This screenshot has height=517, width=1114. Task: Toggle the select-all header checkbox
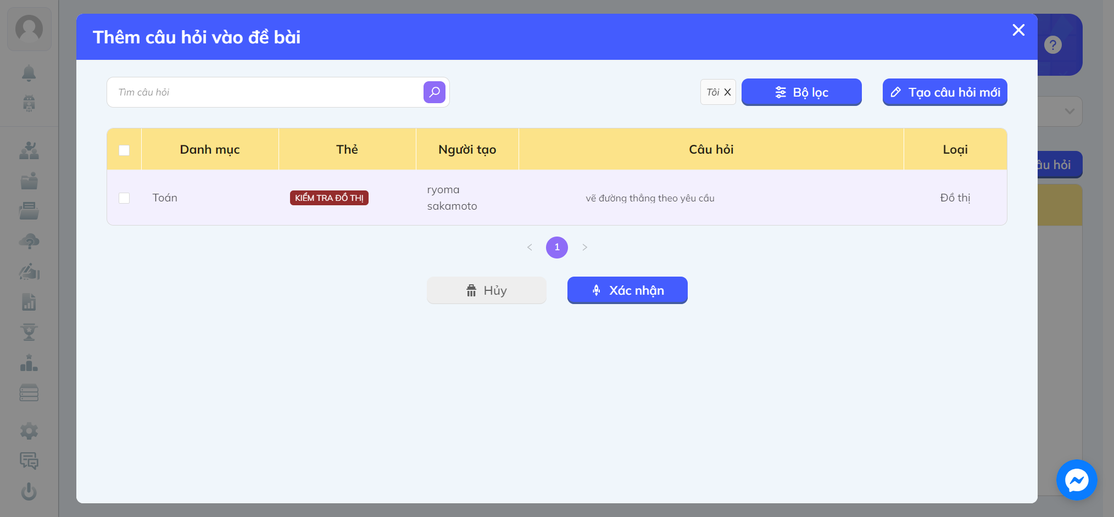click(124, 150)
